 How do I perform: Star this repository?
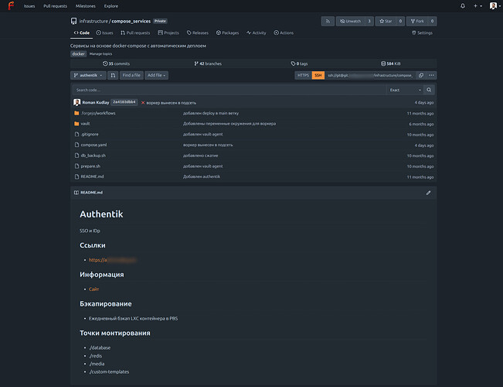click(x=386, y=21)
